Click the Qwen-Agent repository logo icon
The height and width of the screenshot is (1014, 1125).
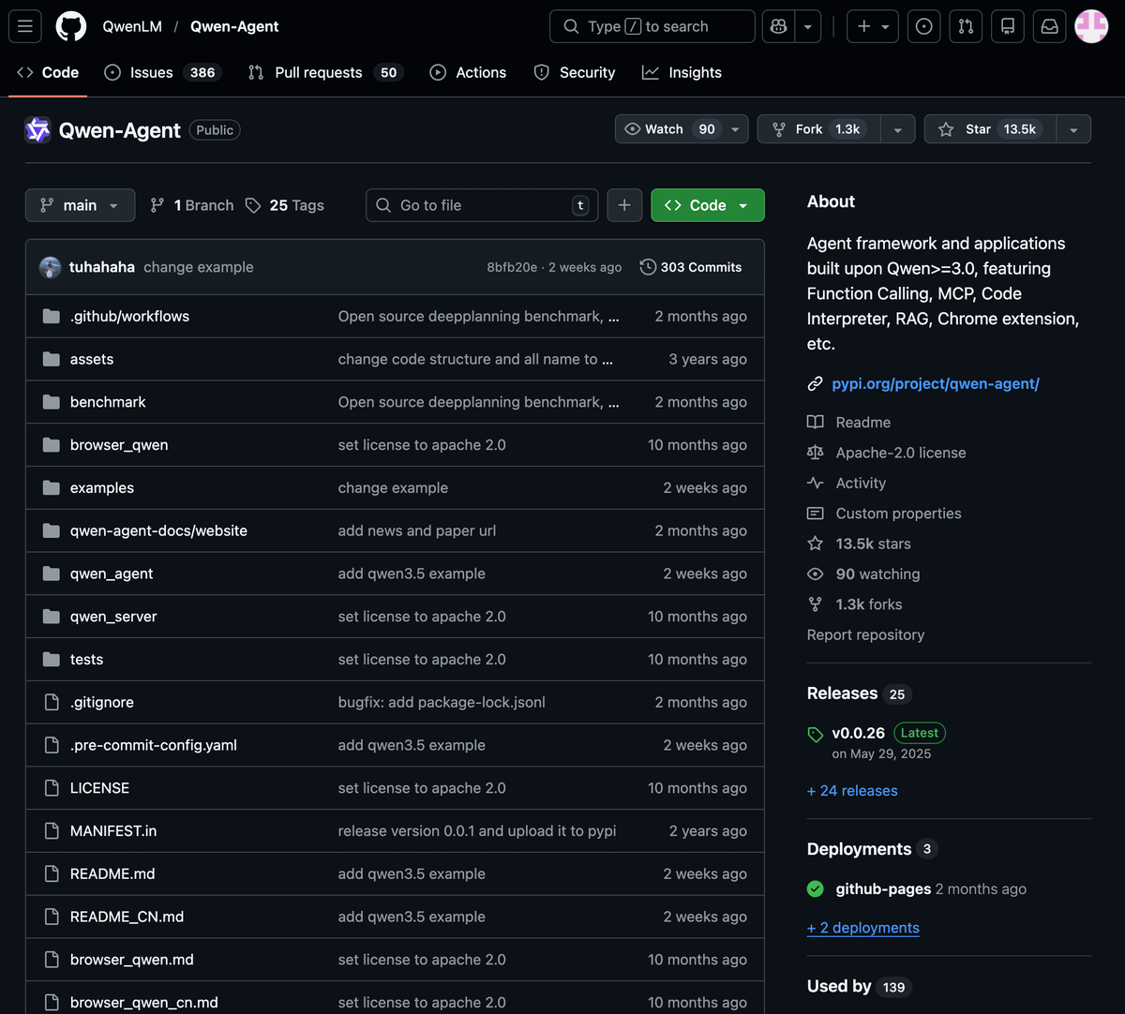click(37, 130)
